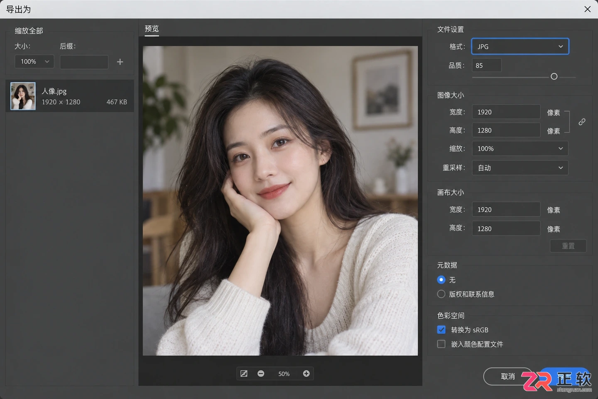Zoom in the preview with plus icon
The height and width of the screenshot is (399, 598).
point(306,374)
